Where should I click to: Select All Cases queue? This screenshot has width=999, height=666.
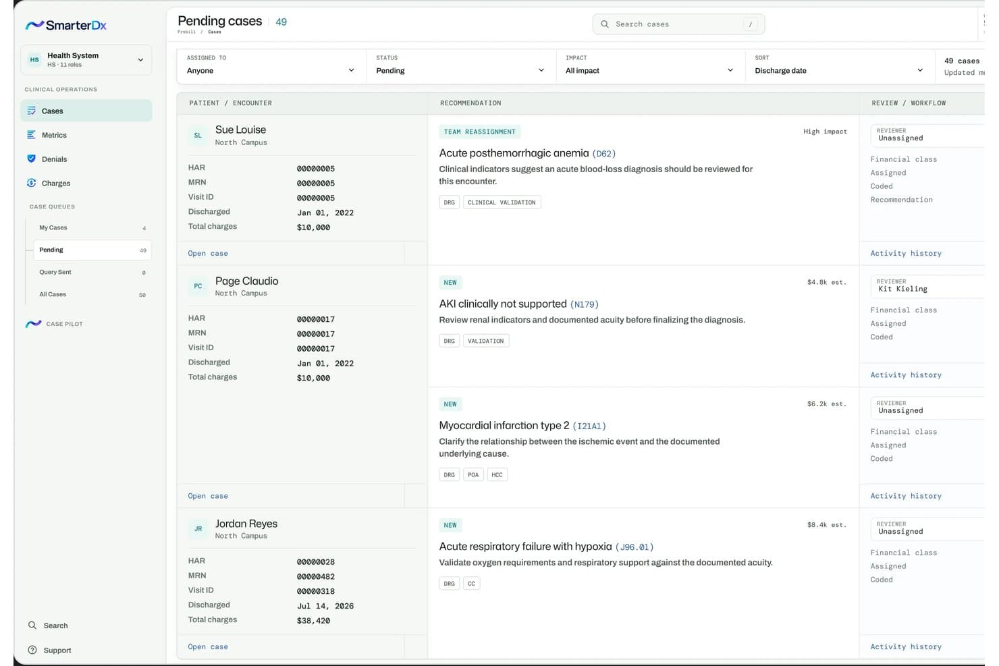92,294
